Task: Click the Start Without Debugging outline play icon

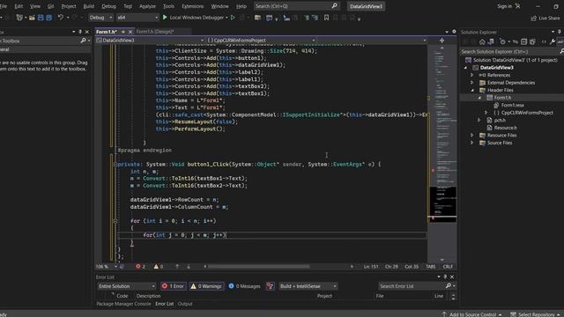Action: [233, 18]
